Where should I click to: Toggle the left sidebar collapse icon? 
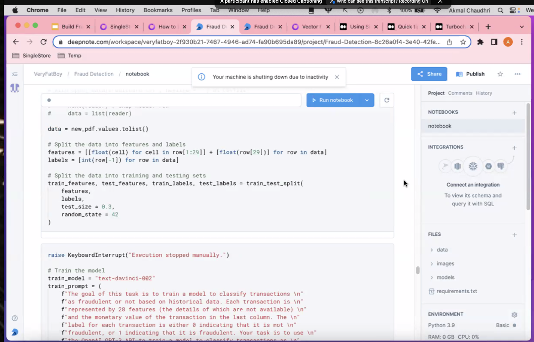[x=15, y=74]
